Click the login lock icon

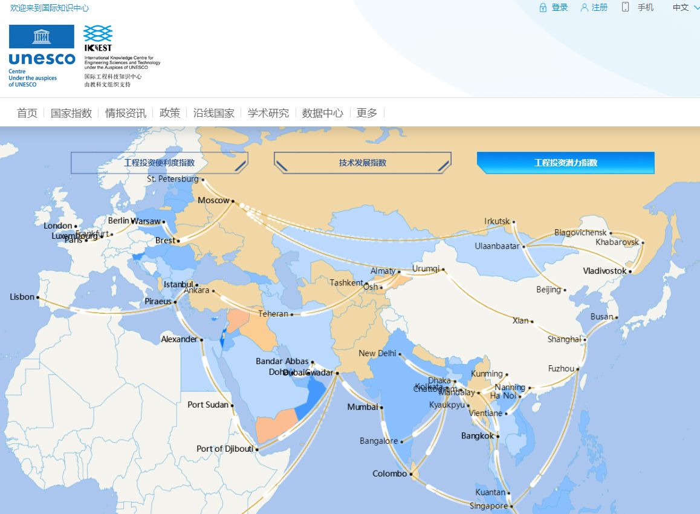point(543,8)
